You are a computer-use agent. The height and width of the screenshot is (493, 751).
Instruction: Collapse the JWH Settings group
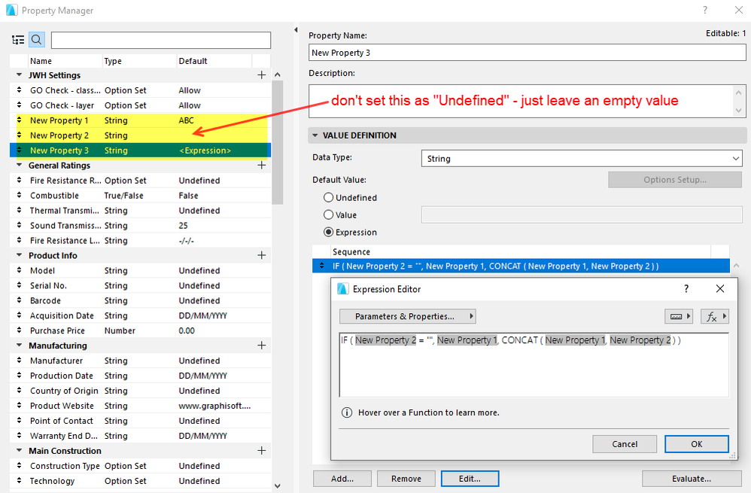pyautogui.click(x=19, y=75)
